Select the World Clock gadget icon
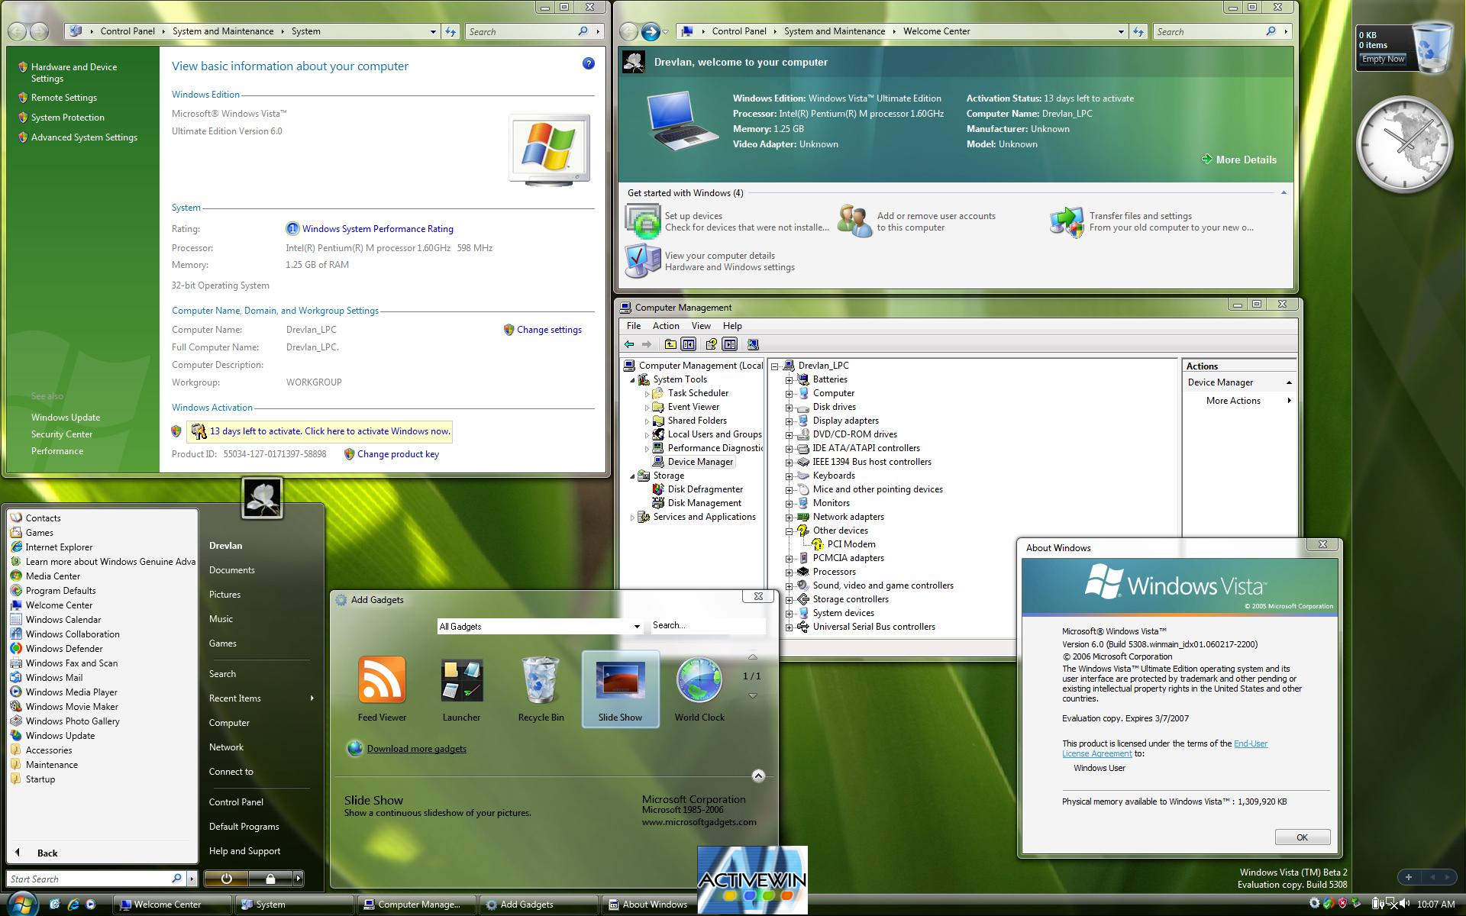The height and width of the screenshot is (916, 1466). click(x=699, y=679)
